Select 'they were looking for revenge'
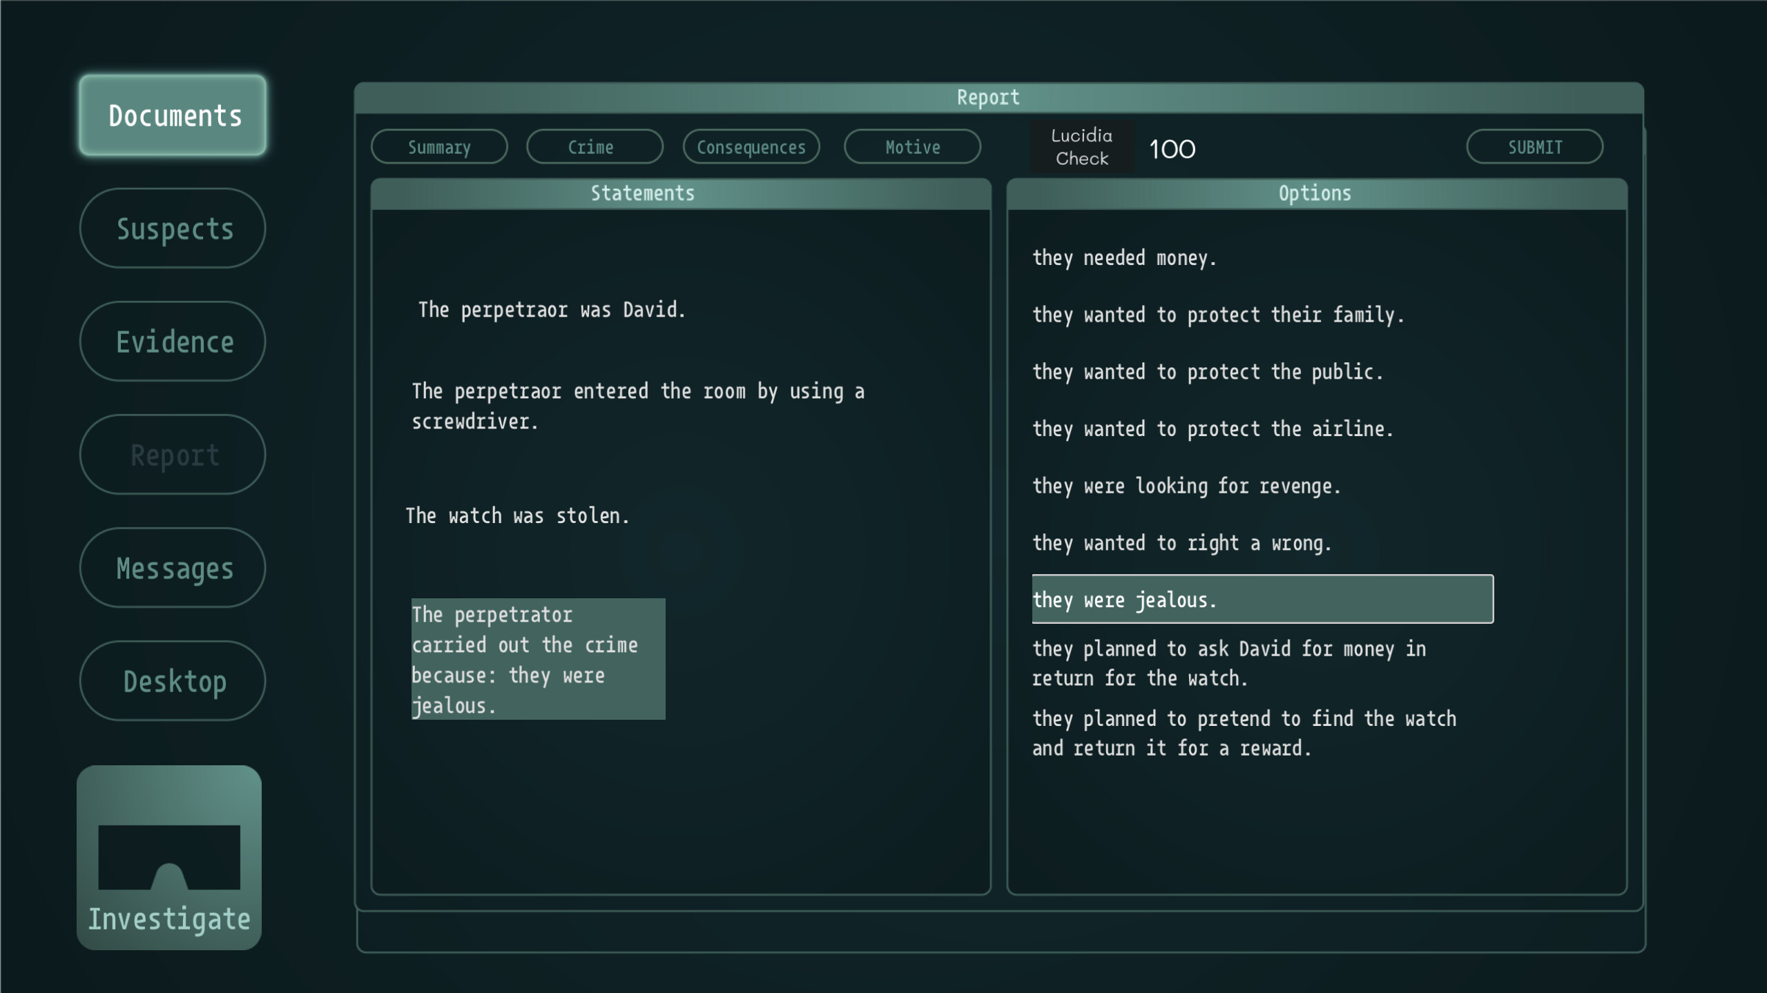Screen dimensions: 1767x993 click(x=1186, y=485)
